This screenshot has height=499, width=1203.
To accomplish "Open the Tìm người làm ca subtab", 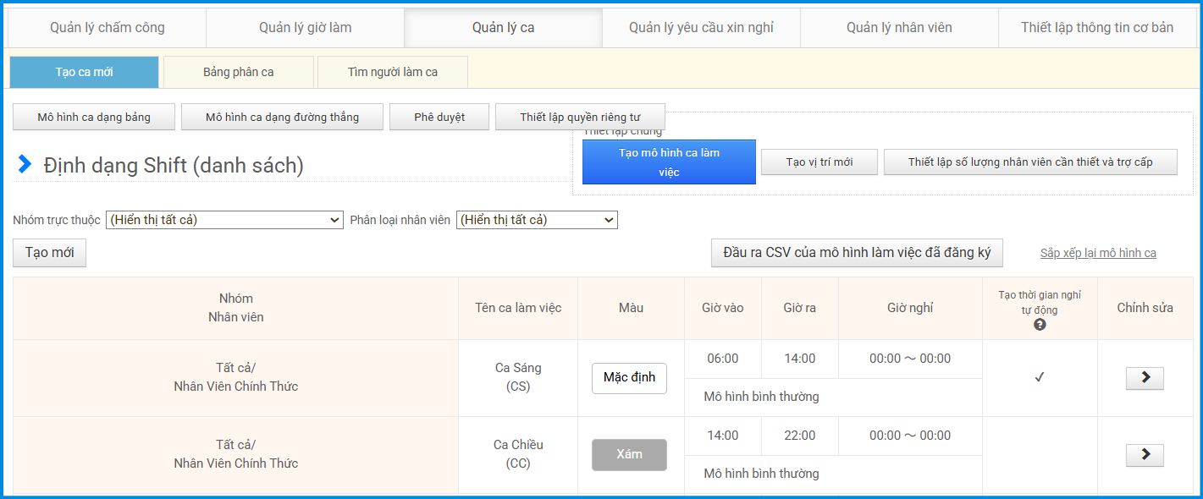I will (393, 72).
